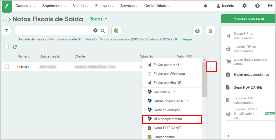Clear the search field with the X icon
The image size is (276, 140).
[95, 31]
